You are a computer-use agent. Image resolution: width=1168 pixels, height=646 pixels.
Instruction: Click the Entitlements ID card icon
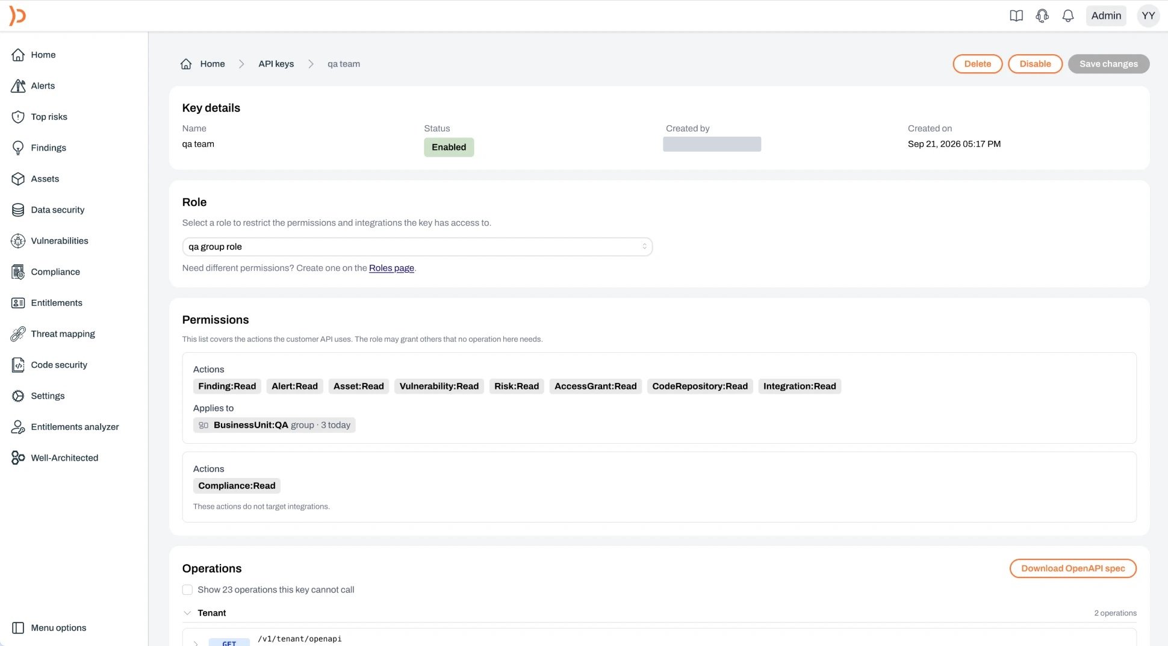click(x=18, y=303)
